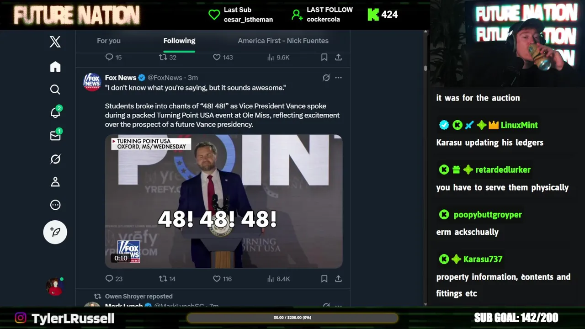585x329 pixels.
Task: Repost Fox News post showing 14 reposts
Action: point(167,279)
